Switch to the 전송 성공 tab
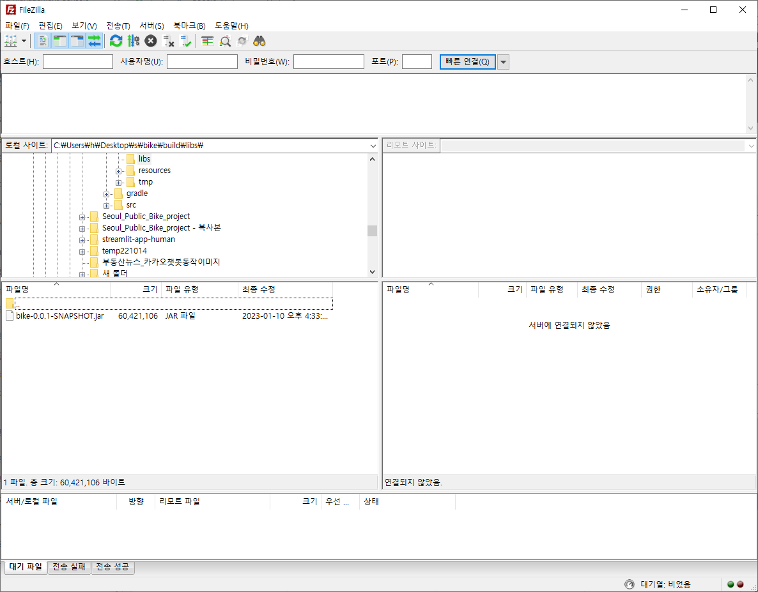The width and height of the screenshot is (758, 592). tap(112, 567)
